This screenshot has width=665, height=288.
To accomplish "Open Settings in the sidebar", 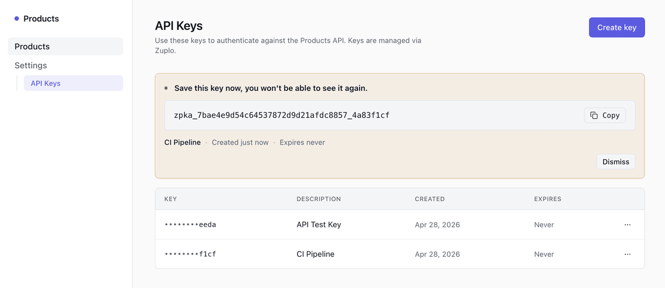I will pyautogui.click(x=31, y=65).
